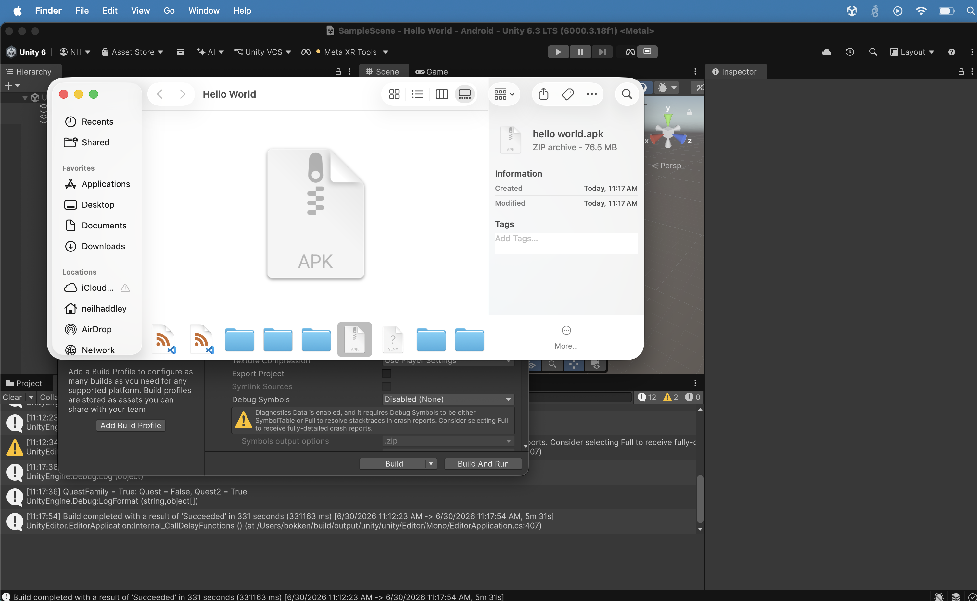Toggle Persp projection label in Scene view
Screen dimensions: 977x601
pyautogui.click(x=667, y=166)
